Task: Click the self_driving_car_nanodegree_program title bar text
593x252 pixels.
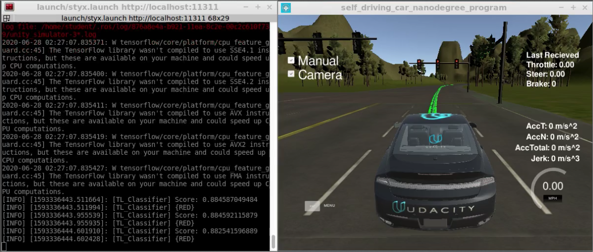Action: (x=424, y=7)
